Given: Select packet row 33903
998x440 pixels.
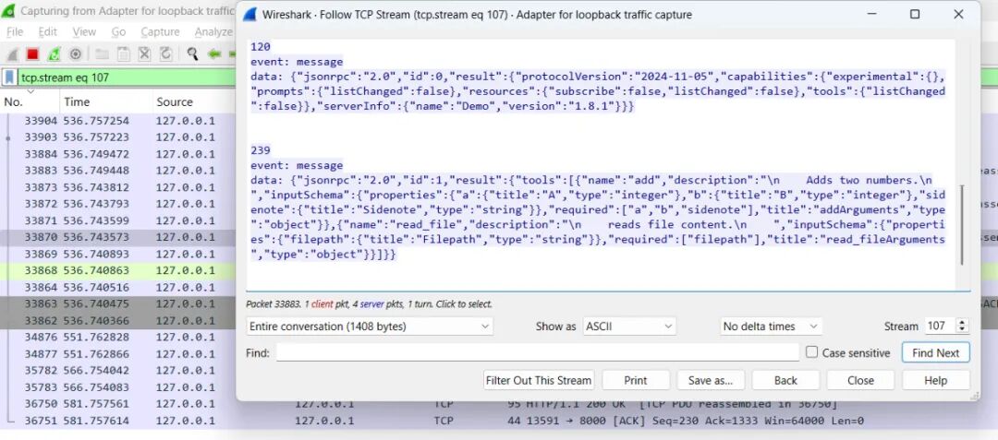Looking at the screenshot, I should coord(117,137).
